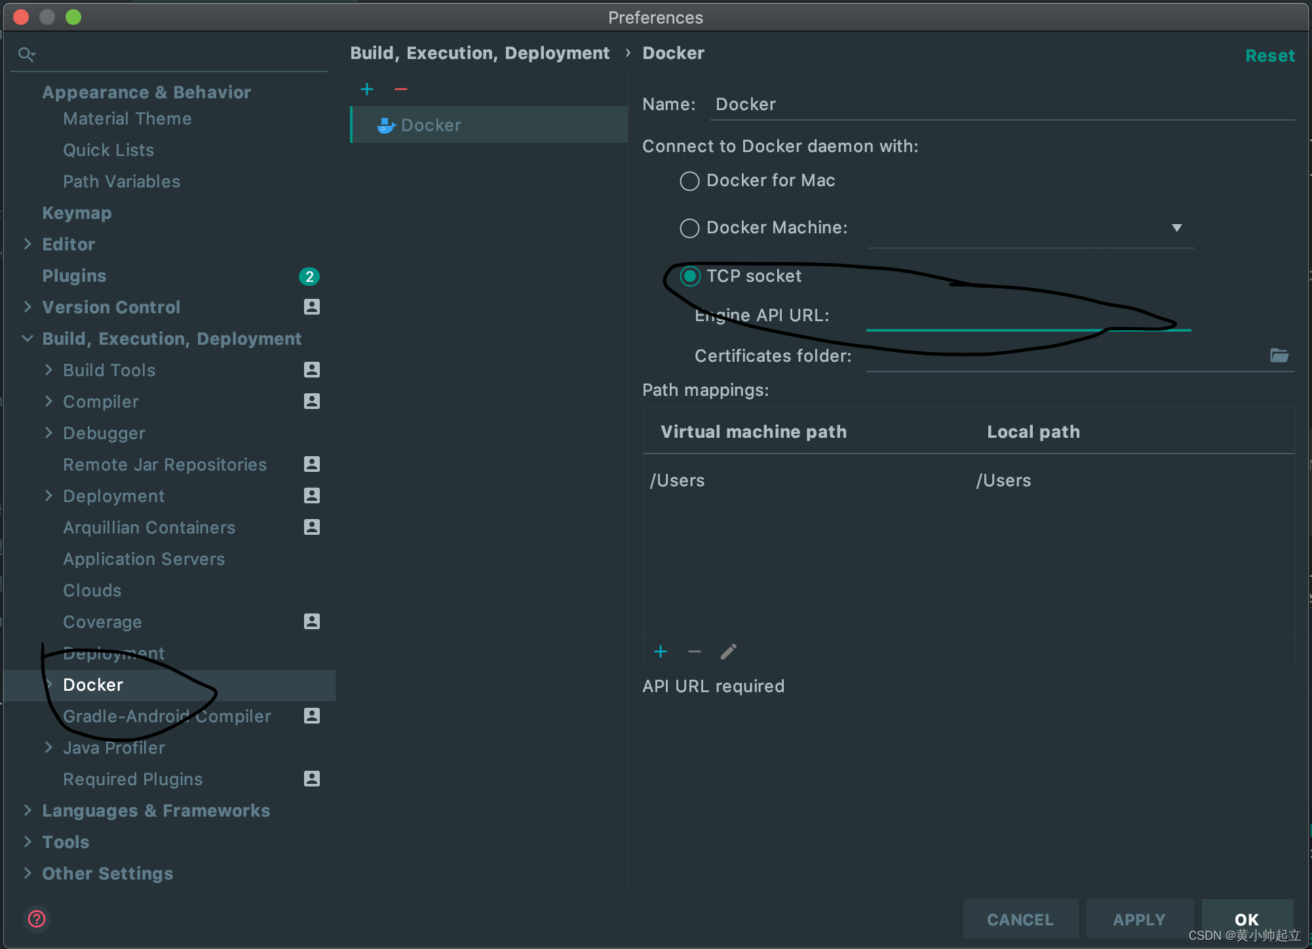Edit the path mapping with the pencil icon
Viewport: 1312px width, 949px height.
coord(729,651)
